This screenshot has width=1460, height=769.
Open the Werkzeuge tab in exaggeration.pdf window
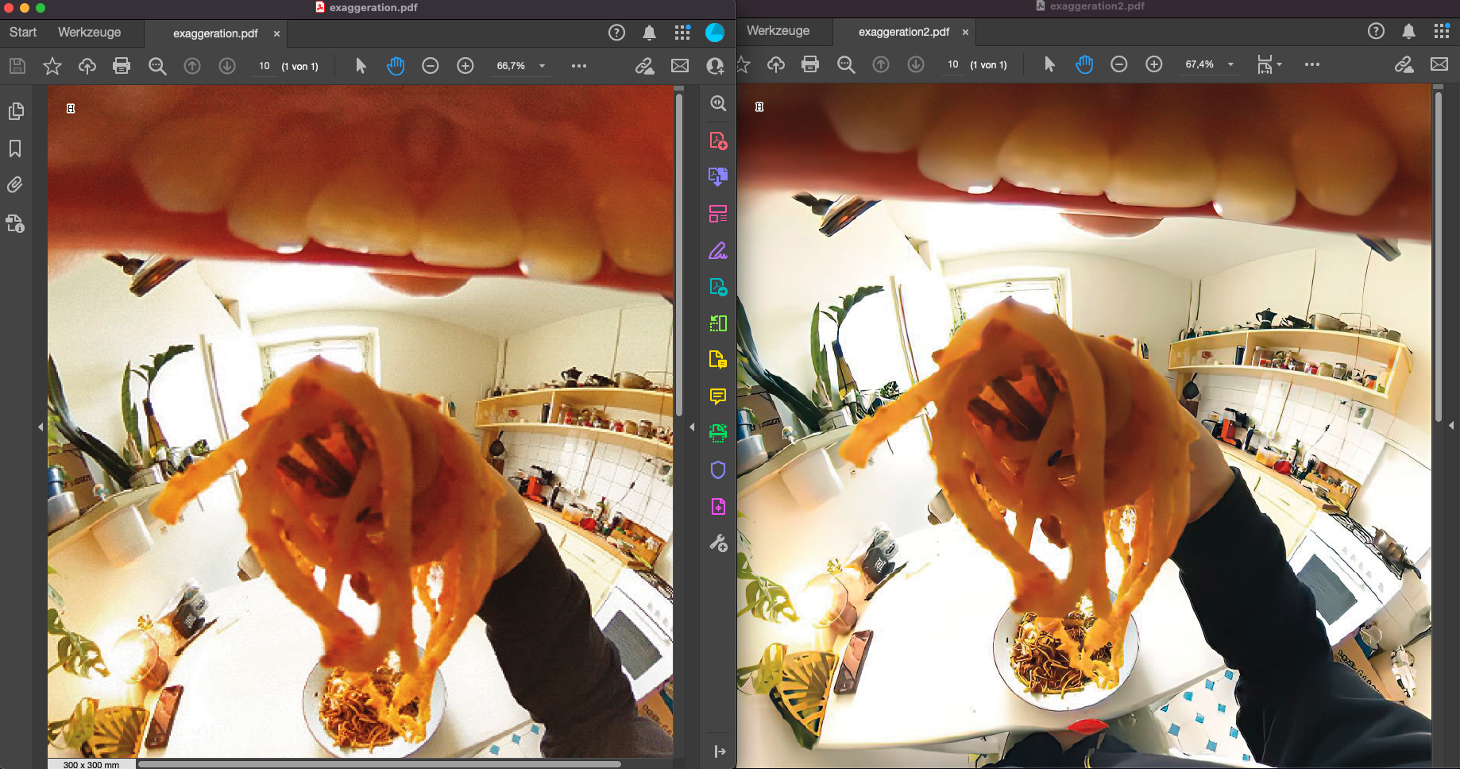tap(90, 33)
